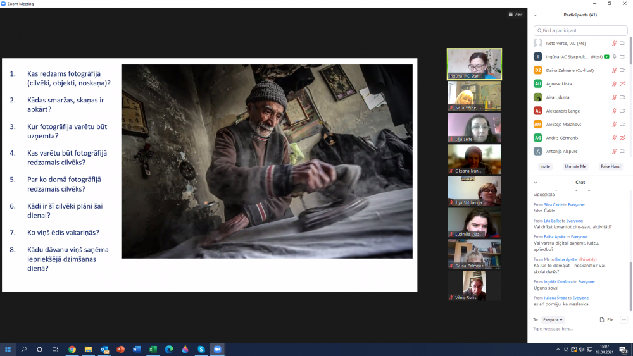This screenshot has width=633, height=356.
Task: Open the chat more options (…) button
Action: coord(624,320)
